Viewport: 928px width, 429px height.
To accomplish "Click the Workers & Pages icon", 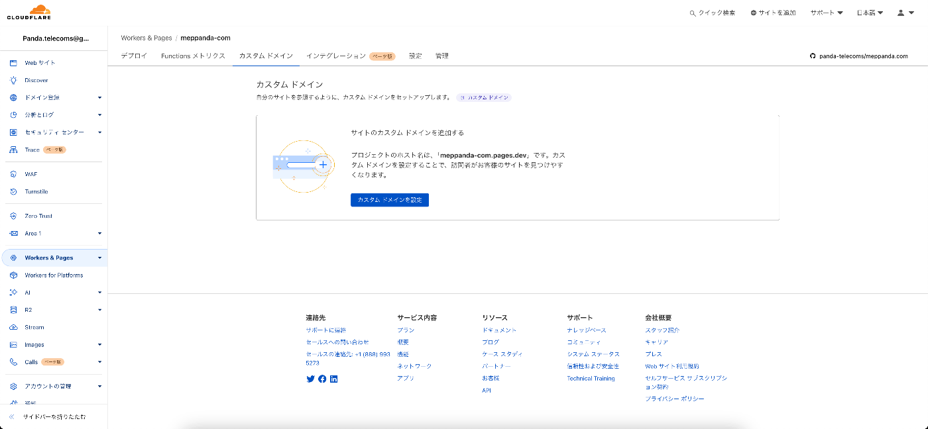I will pyautogui.click(x=13, y=258).
